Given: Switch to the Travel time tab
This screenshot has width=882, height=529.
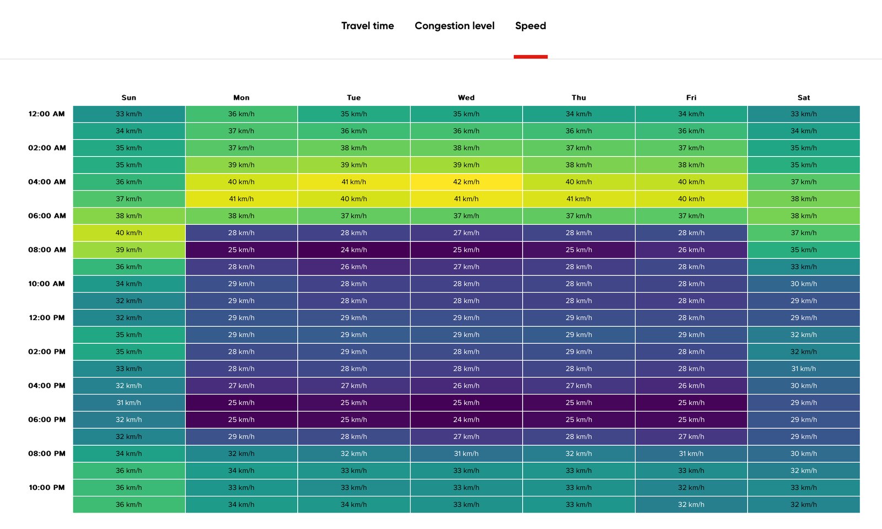Looking at the screenshot, I should coord(367,26).
